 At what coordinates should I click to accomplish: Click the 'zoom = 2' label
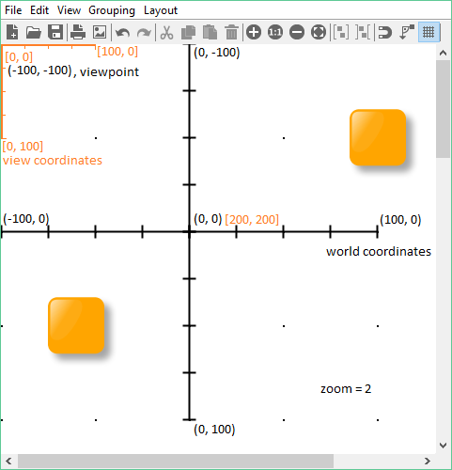point(346,389)
